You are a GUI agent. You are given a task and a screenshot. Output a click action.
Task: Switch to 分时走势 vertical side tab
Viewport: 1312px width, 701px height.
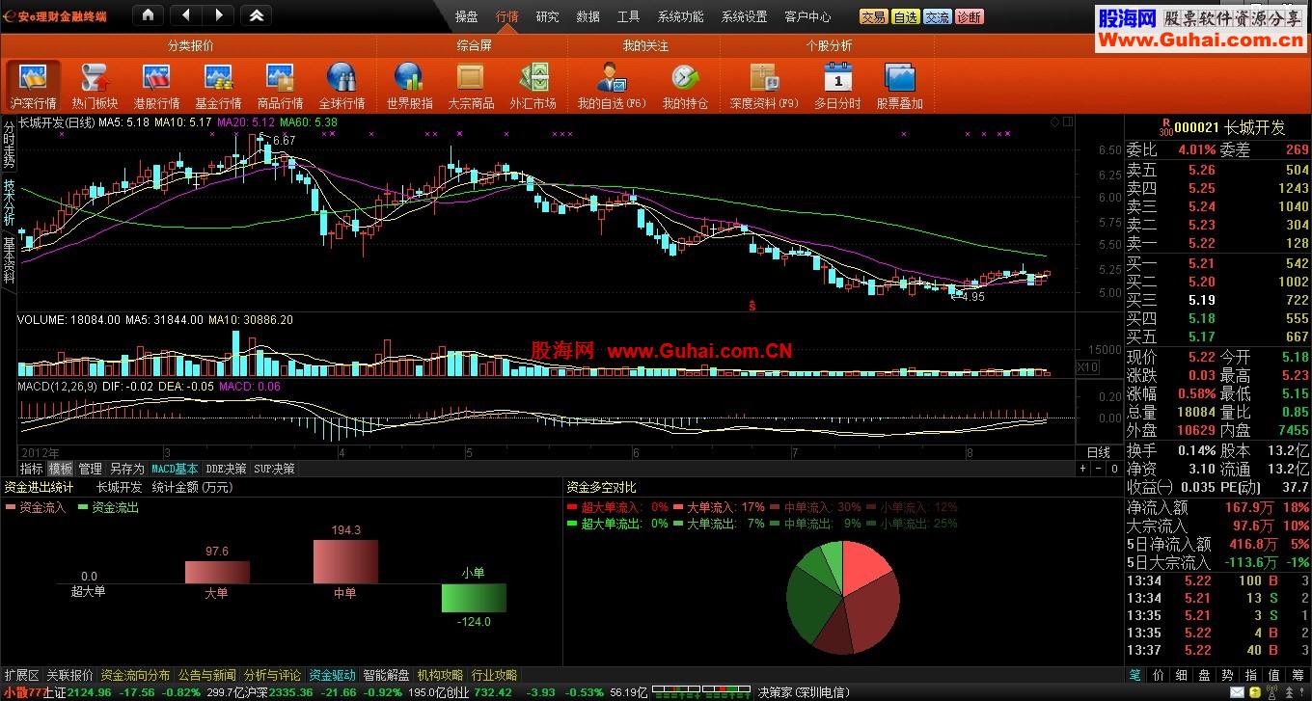(9, 144)
